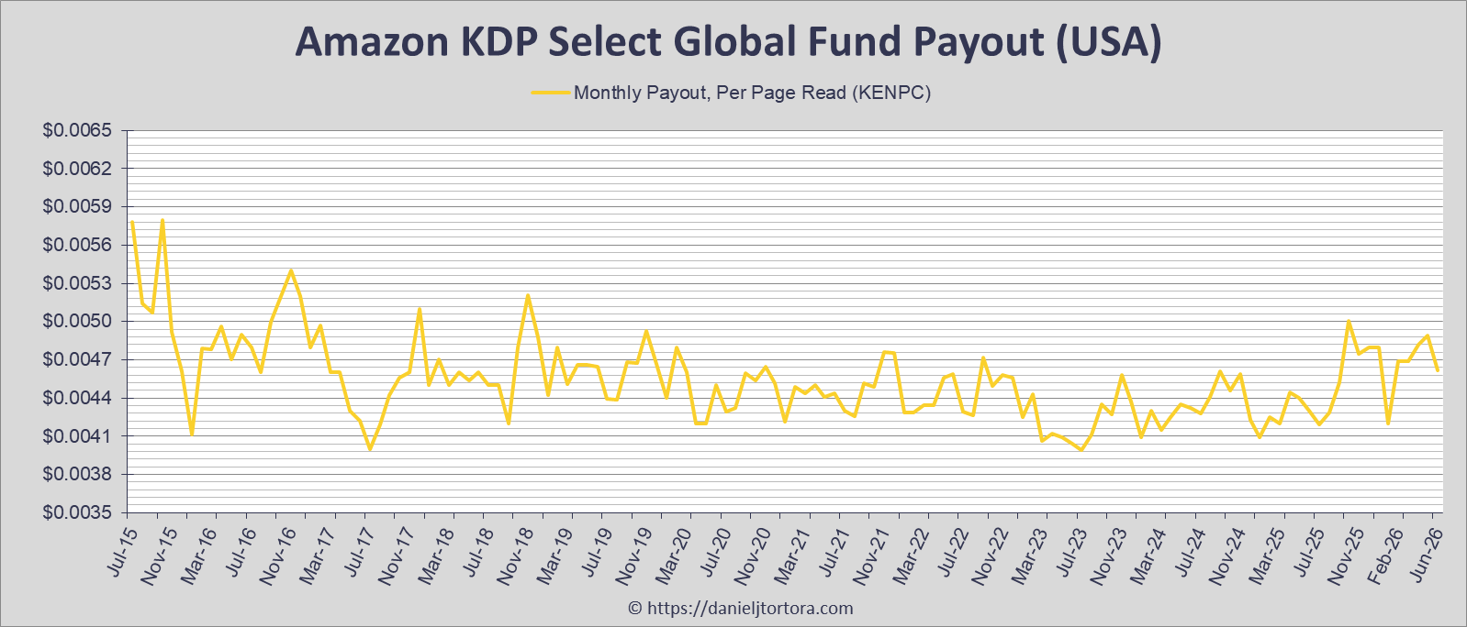Click the x-axis label Nov-16

(x=278, y=556)
